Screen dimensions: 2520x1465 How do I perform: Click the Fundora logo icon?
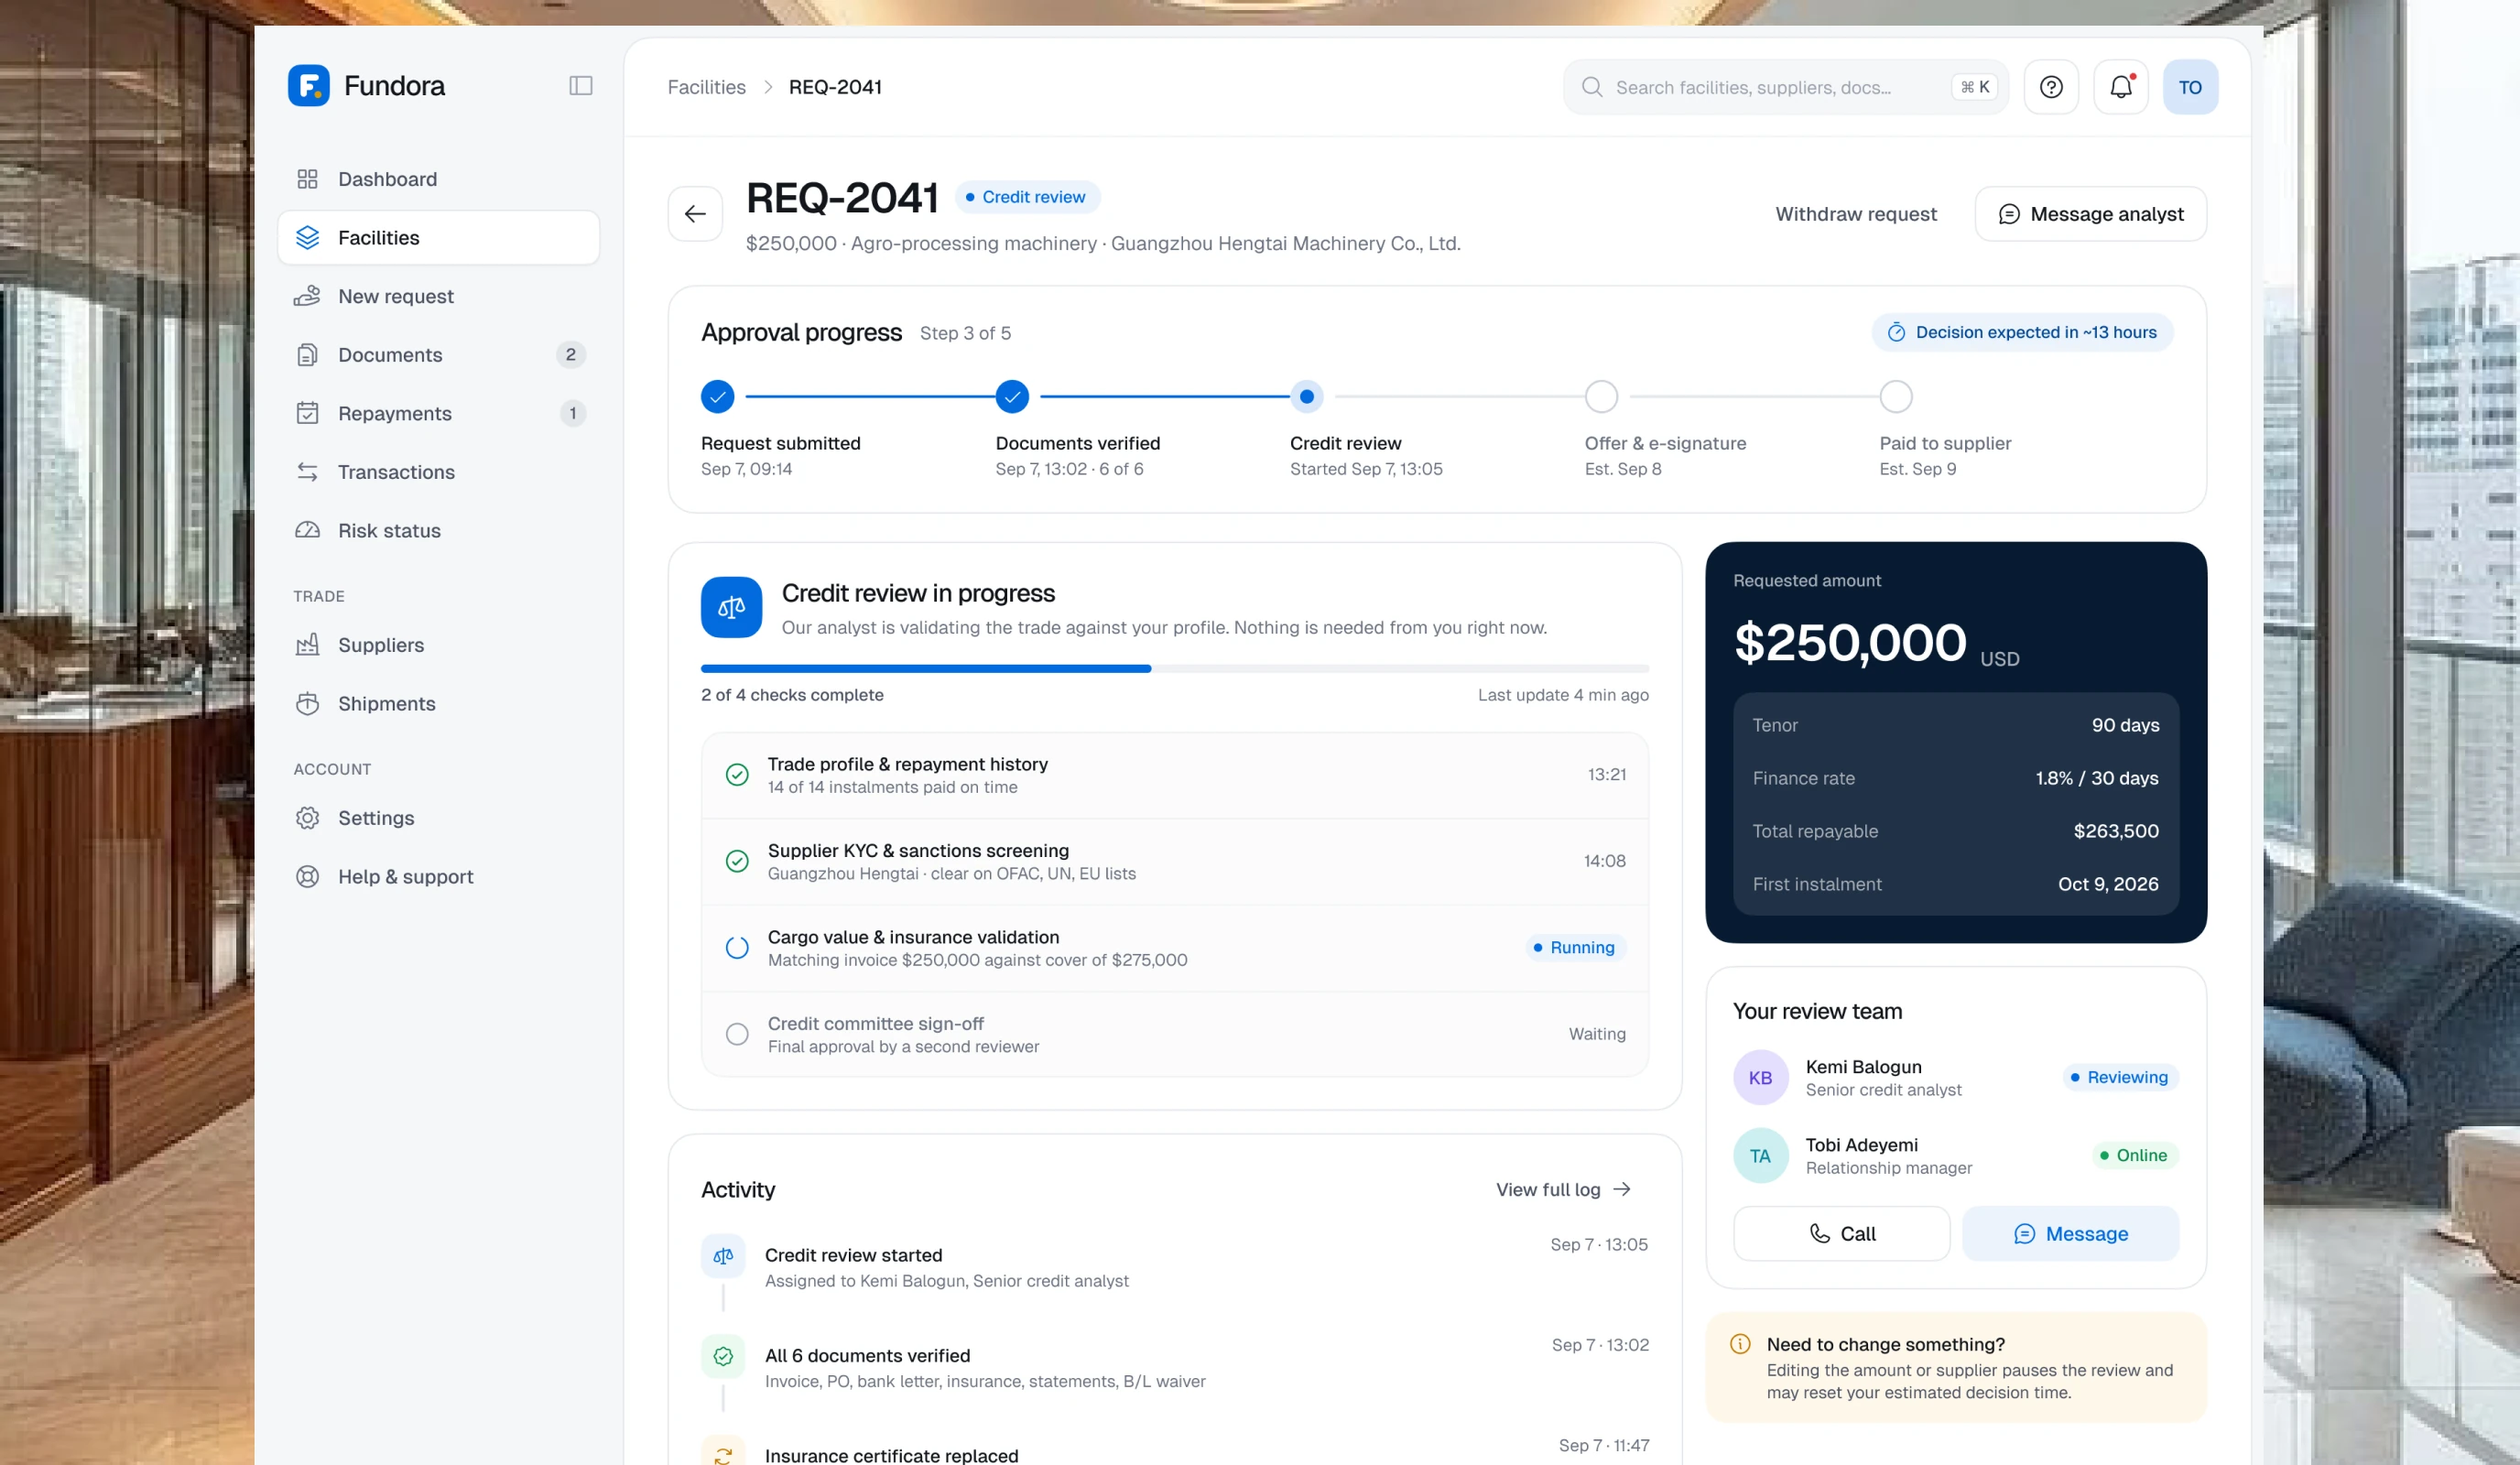click(308, 86)
